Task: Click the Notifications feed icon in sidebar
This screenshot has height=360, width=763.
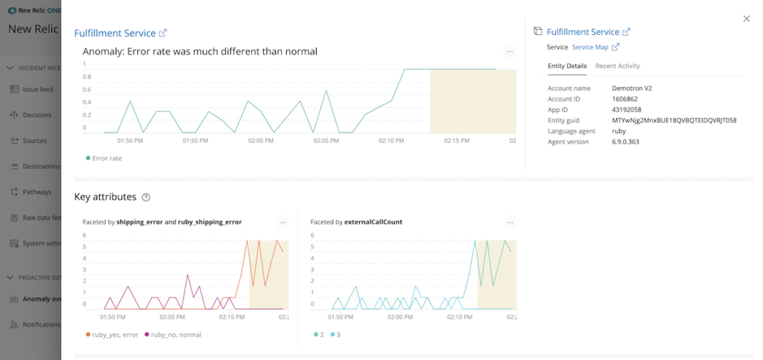Action: click(13, 324)
